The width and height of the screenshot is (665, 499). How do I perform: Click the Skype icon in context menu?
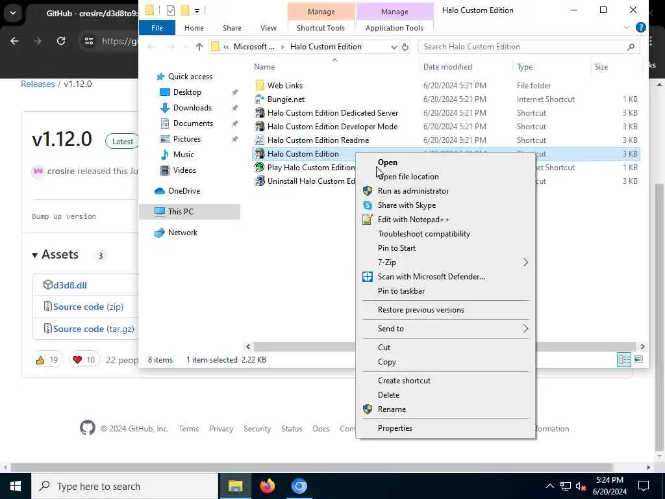(368, 205)
